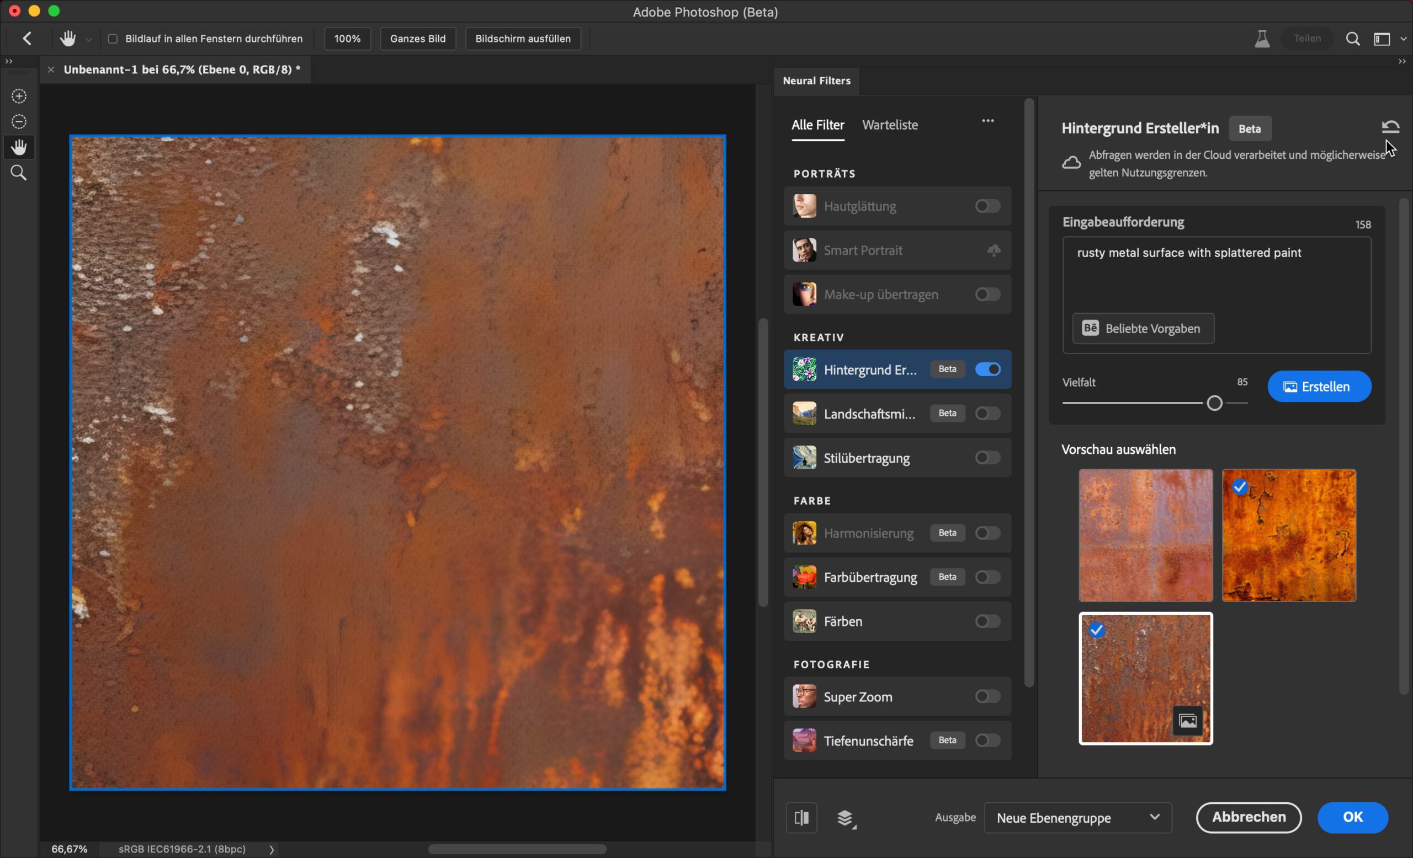Check Bildlauf in allen Fenstern durchführen
The image size is (1413, 858).
[113, 39]
